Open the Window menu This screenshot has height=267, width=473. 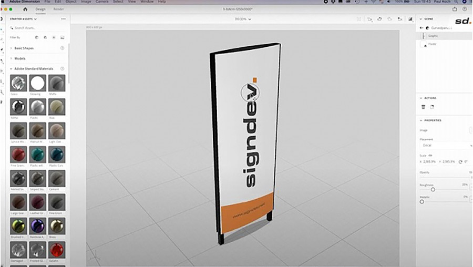(x=147, y=2)
